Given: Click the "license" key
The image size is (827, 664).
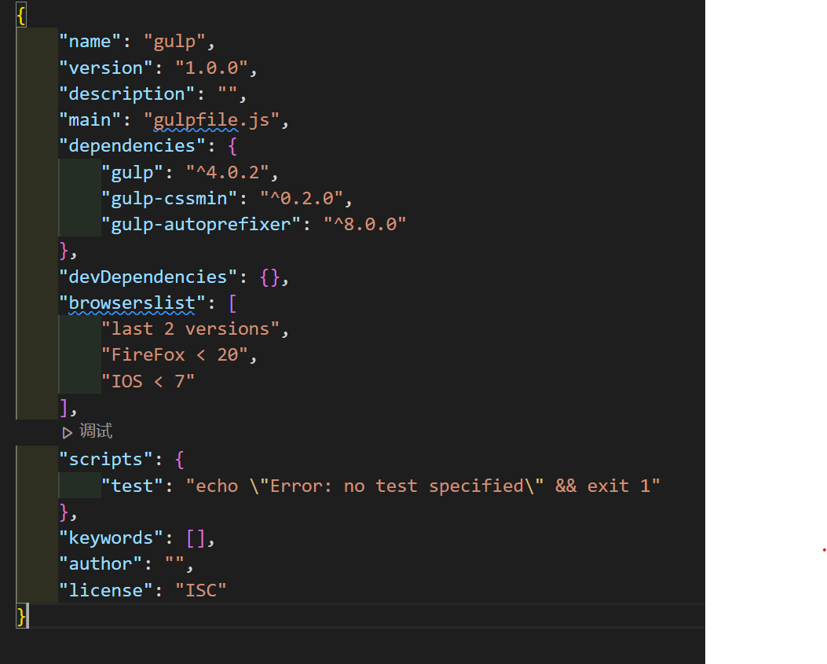Looking at the screenshot, I should [106, 590].
